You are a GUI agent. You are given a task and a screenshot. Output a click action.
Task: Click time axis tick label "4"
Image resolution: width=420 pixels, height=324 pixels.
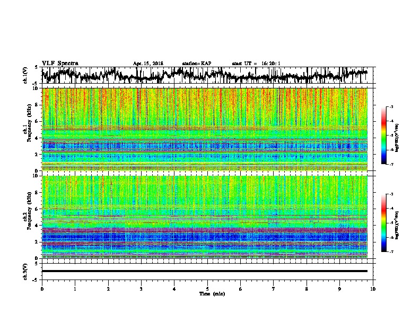tap(174, 289)
